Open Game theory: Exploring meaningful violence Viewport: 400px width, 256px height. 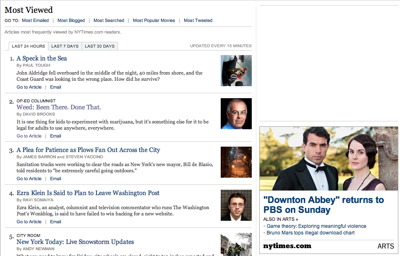click(316, 226)
